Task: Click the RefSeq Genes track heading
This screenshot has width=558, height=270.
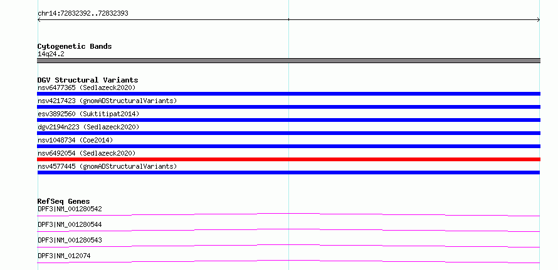Action: tap(64, 201)
